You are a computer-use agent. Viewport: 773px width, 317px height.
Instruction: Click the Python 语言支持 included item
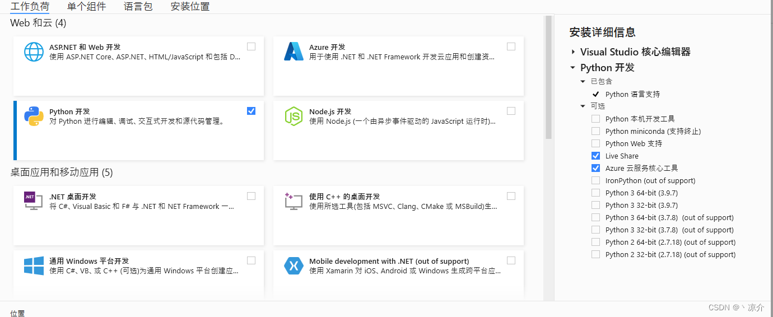[x=632, y=94]
